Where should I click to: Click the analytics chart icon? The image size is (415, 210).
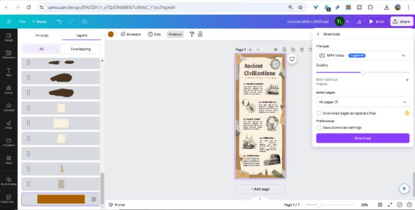click(x=359, y=21)
